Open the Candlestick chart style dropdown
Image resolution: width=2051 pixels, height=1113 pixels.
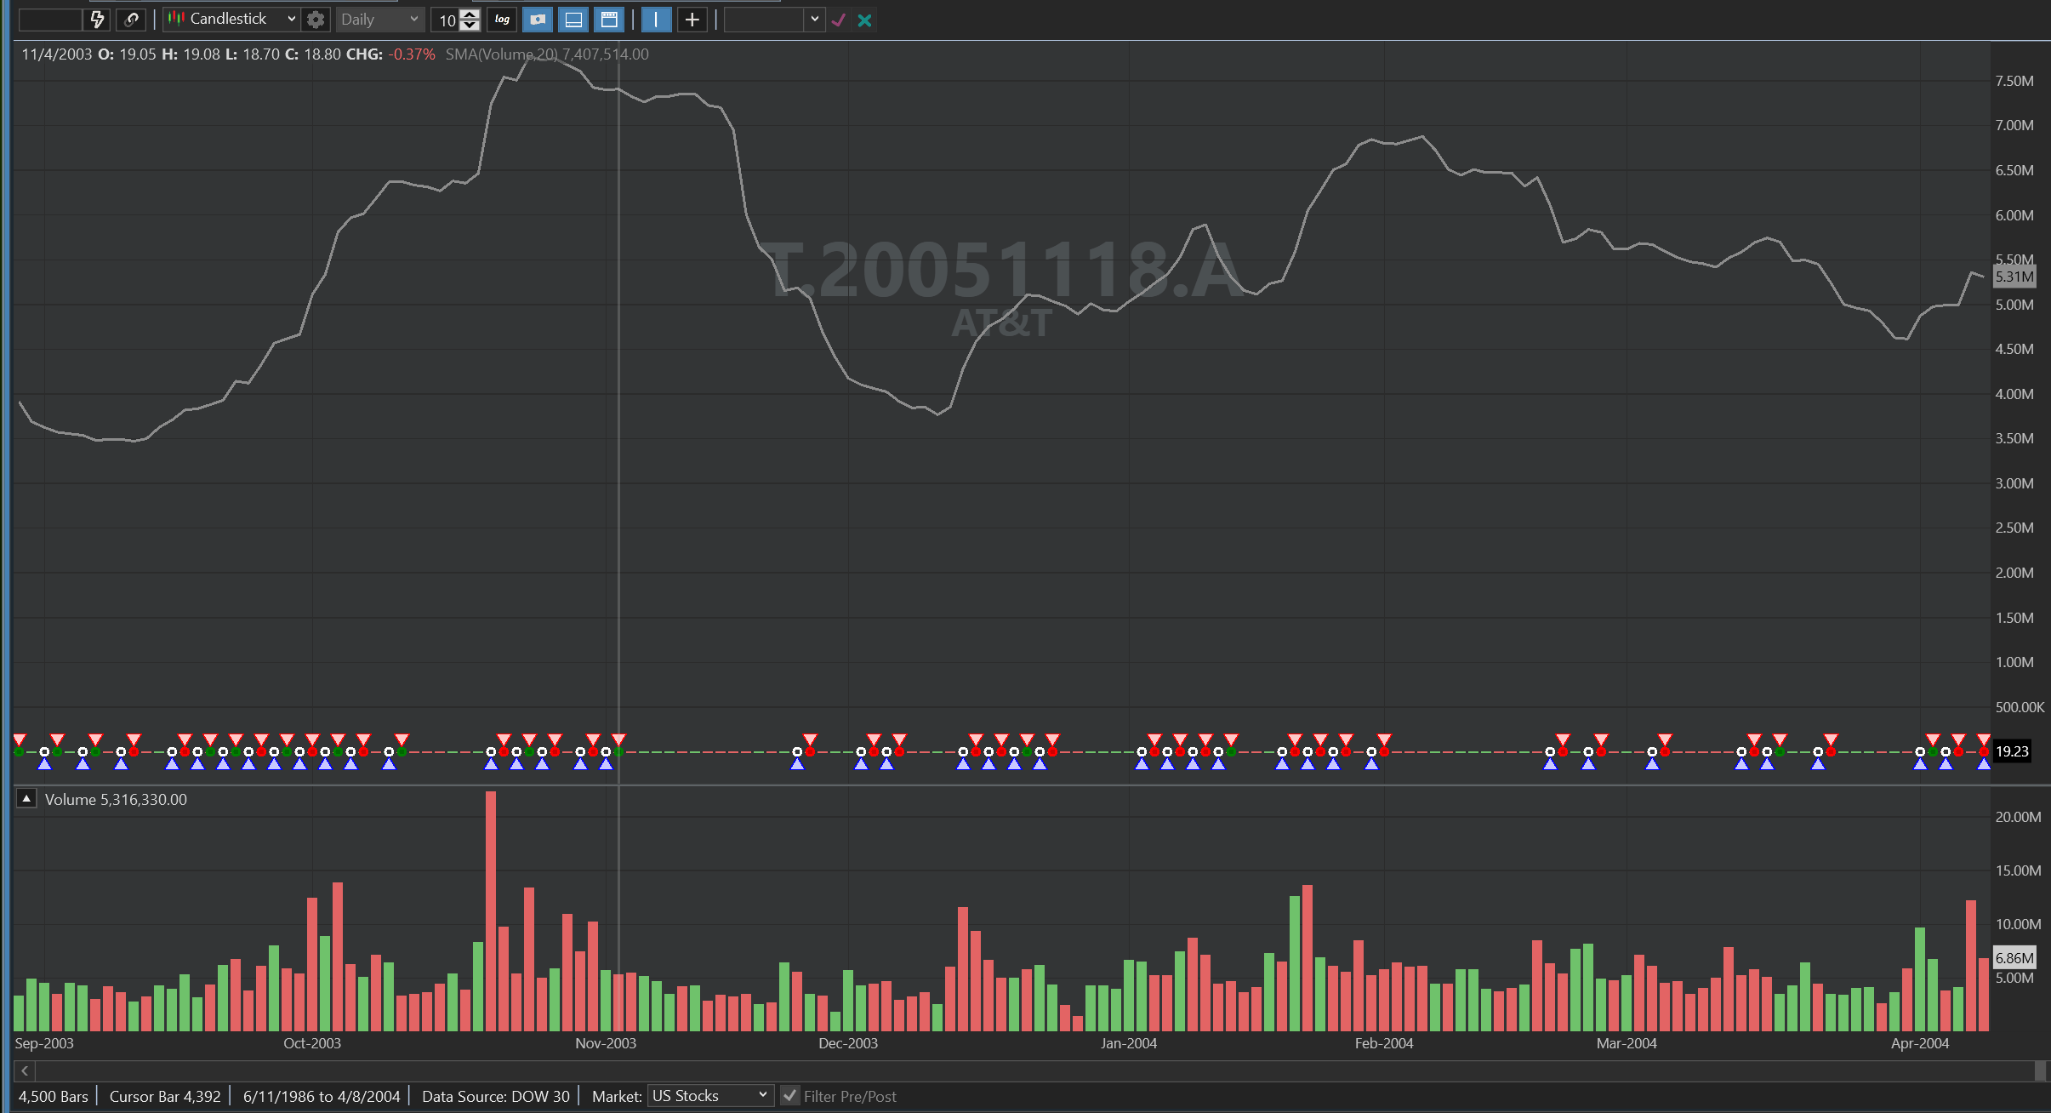[231, 20]
